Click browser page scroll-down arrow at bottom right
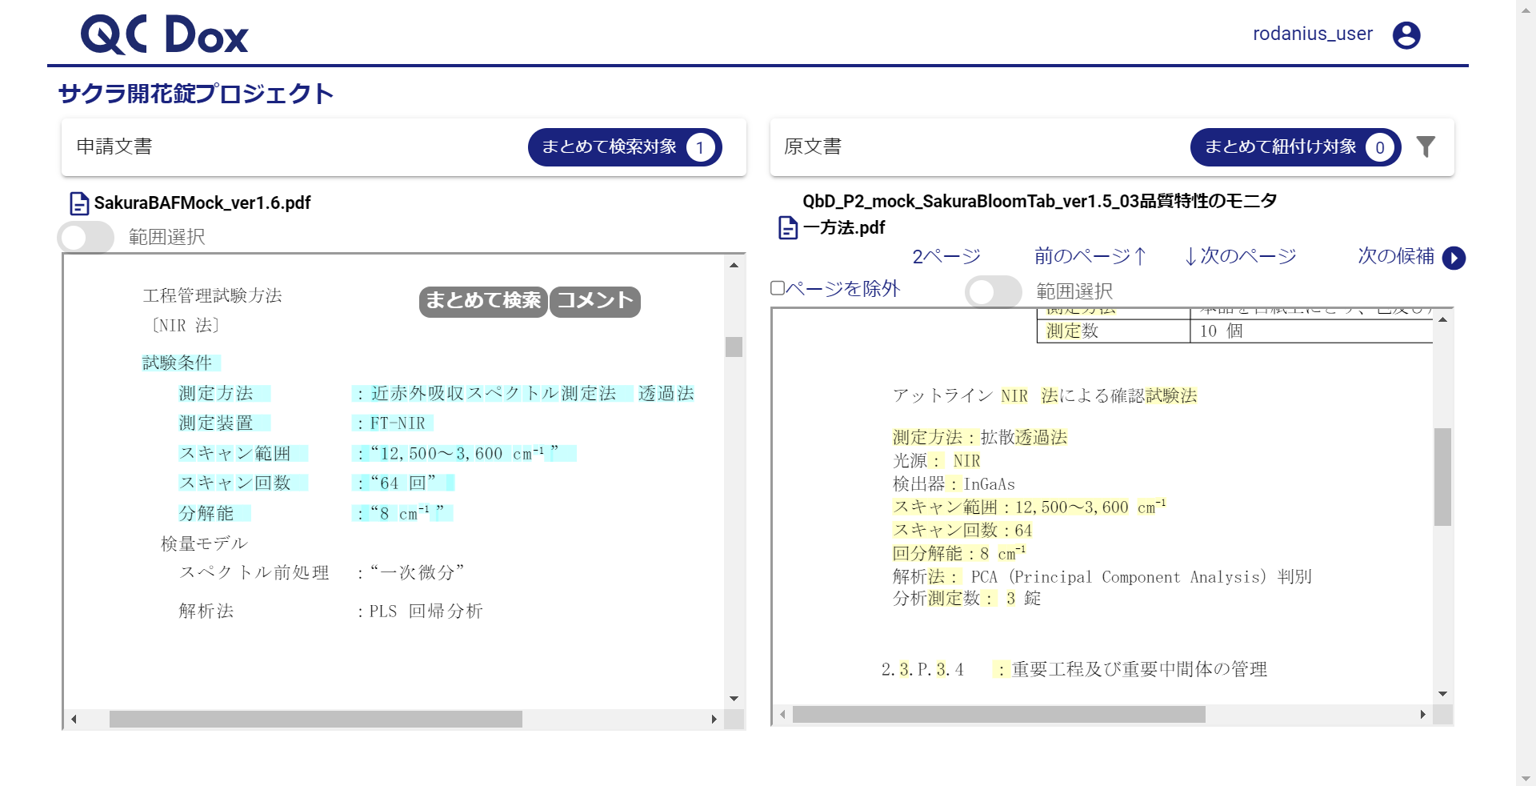Image resolution: width=1536 pixels, height=786 pixels. click(x=1526, y=778)
